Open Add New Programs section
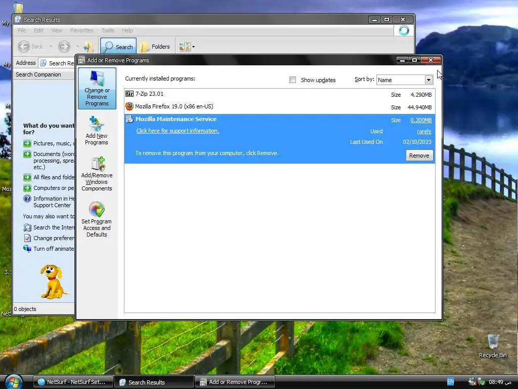 pos(97,131)
